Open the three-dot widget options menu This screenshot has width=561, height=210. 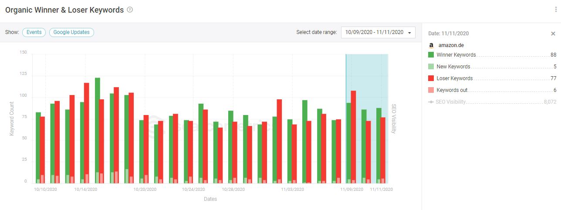pos(556,10)
